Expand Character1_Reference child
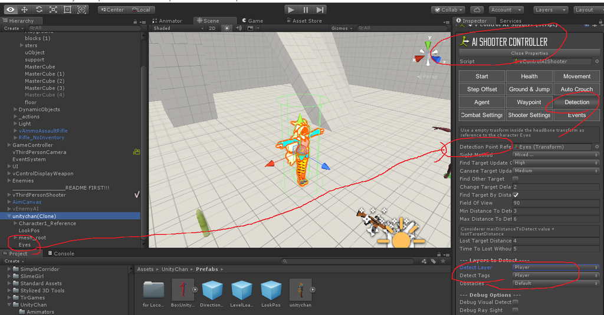The image size is (604, 315). (x=15, y=224)
